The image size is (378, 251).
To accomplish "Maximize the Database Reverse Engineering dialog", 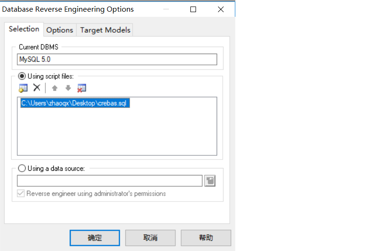I will point(193,9).
